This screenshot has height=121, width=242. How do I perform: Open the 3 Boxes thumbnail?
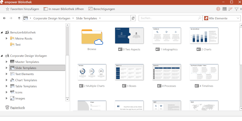129,72
